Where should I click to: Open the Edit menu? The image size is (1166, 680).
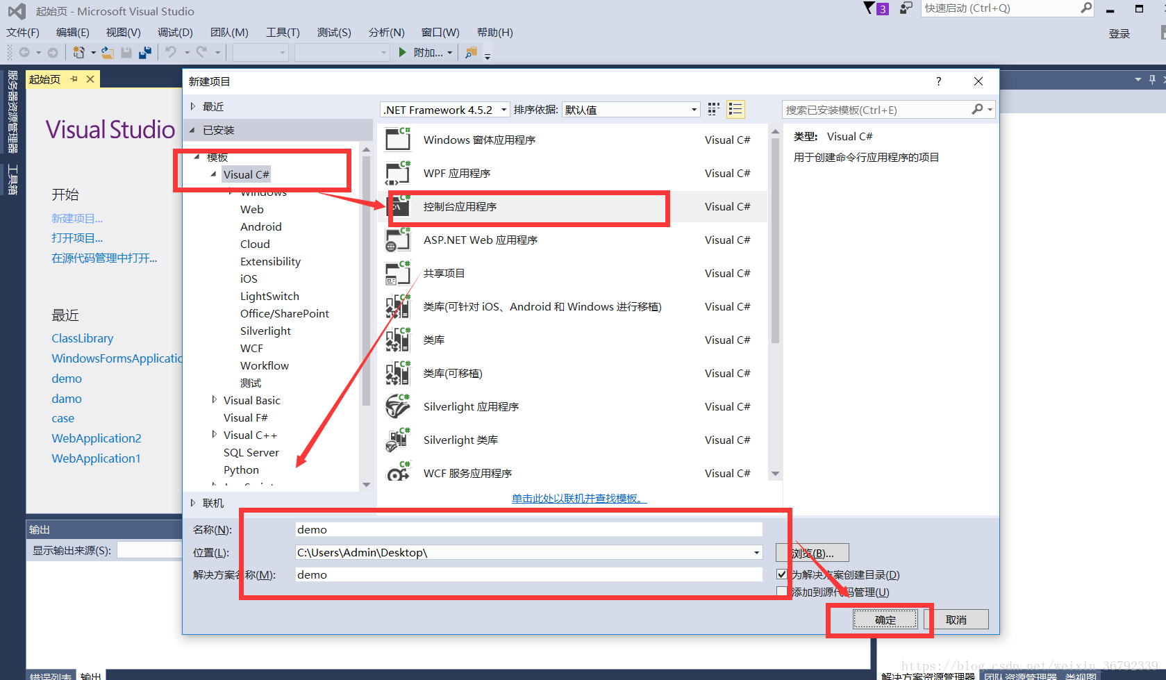(x=72, y=33)
